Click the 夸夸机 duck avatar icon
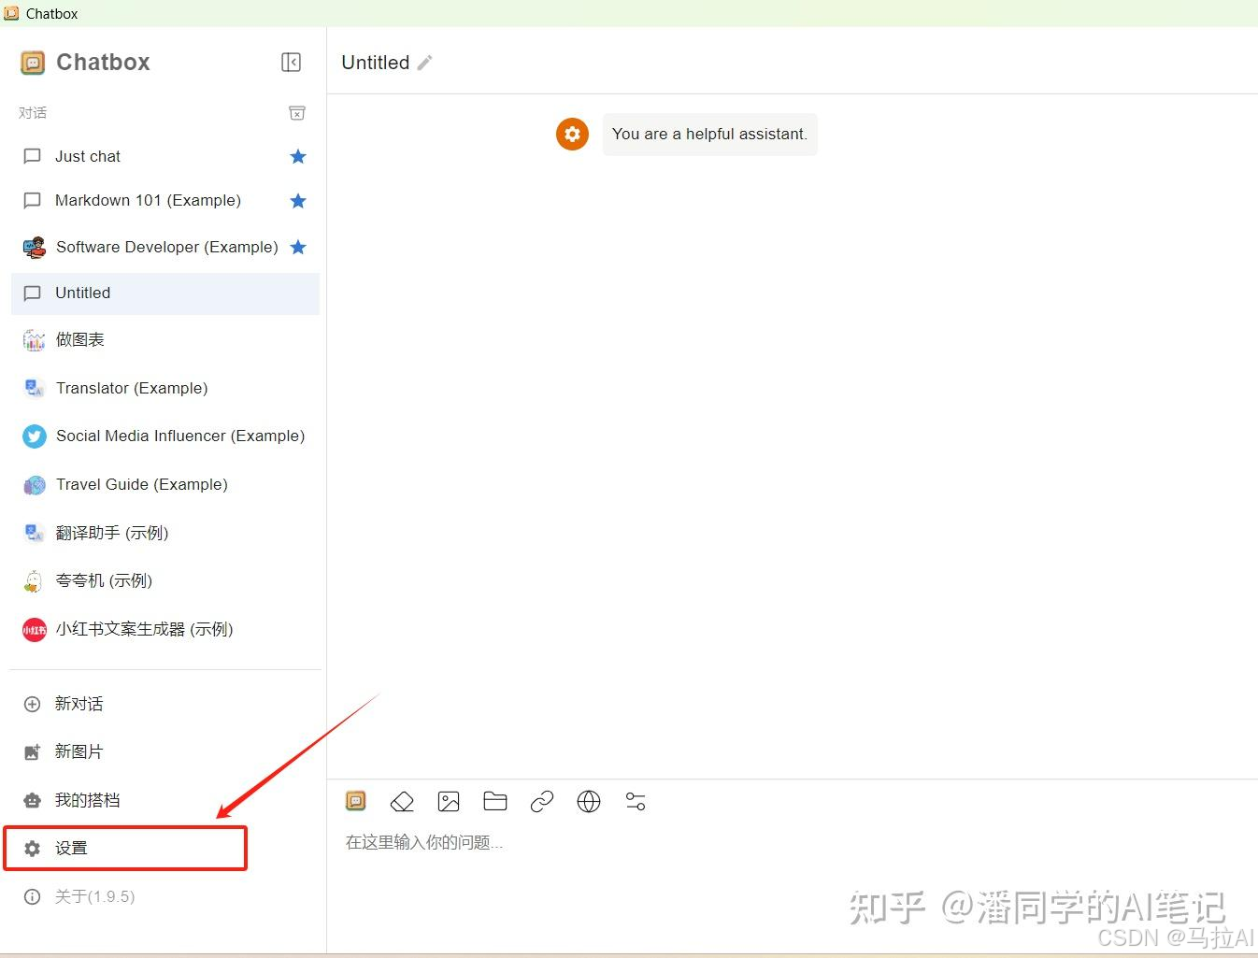Screen dimensions: 1258x958 (34, 581)
